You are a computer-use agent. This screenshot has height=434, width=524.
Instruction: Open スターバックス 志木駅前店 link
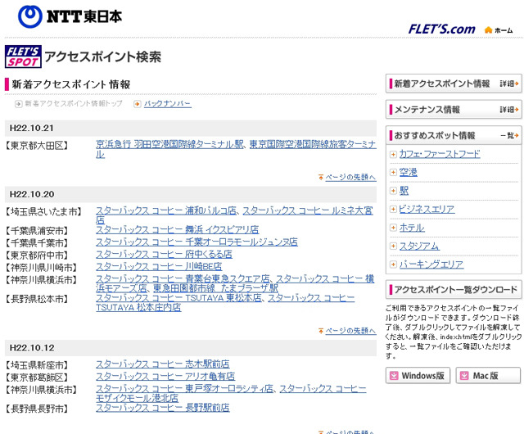coord(162,364)
